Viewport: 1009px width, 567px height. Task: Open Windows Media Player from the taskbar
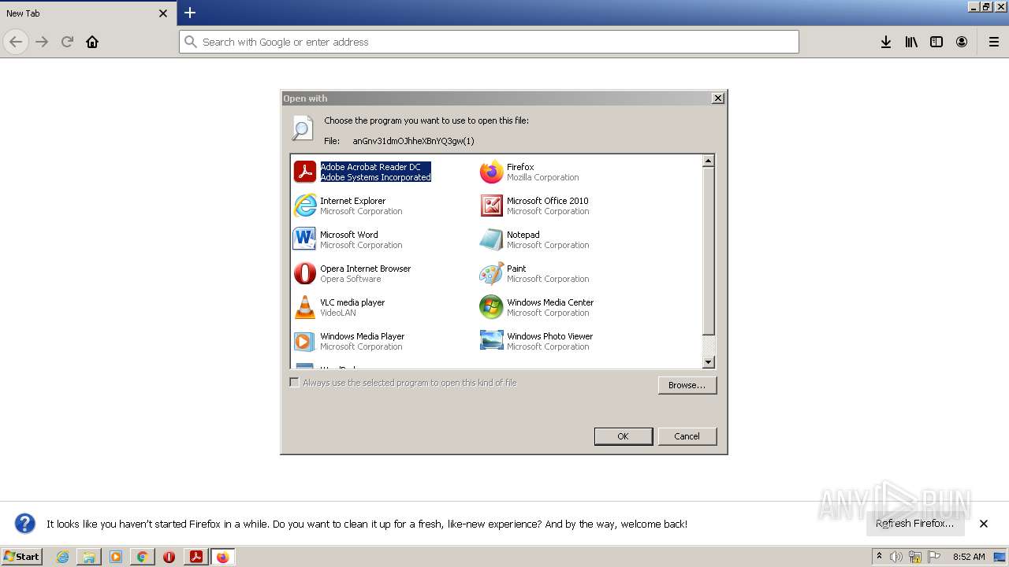click(116, 557)
